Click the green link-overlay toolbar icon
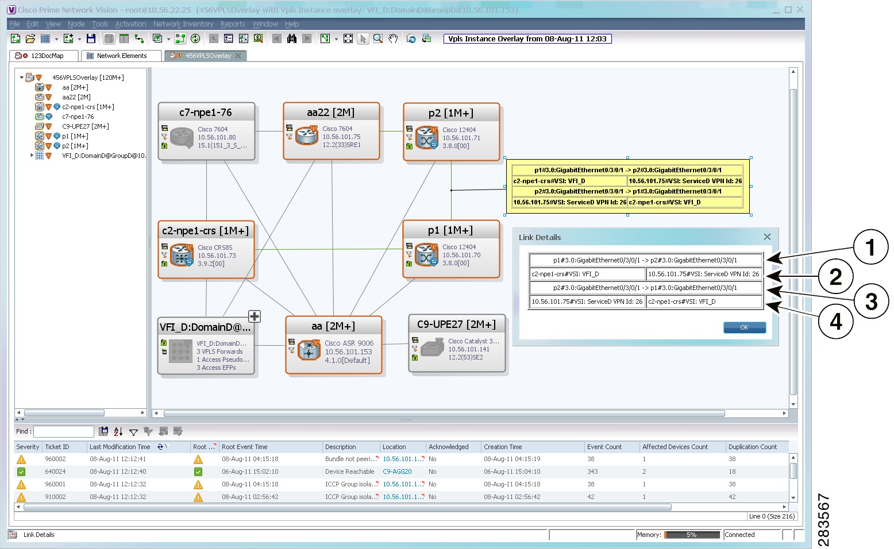The image size is (894, 549). pyautogui.click(x=180, y=38)
